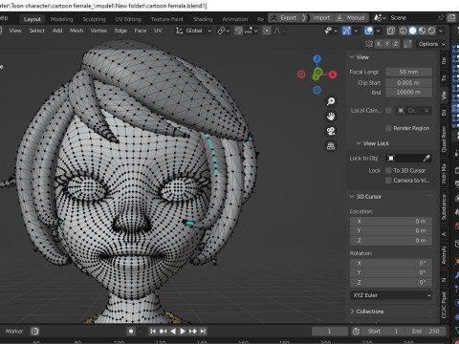The height and width of the screenshot is (344, 459).
Task: Open the View menu in the viewport header
Action: point(15,31)
